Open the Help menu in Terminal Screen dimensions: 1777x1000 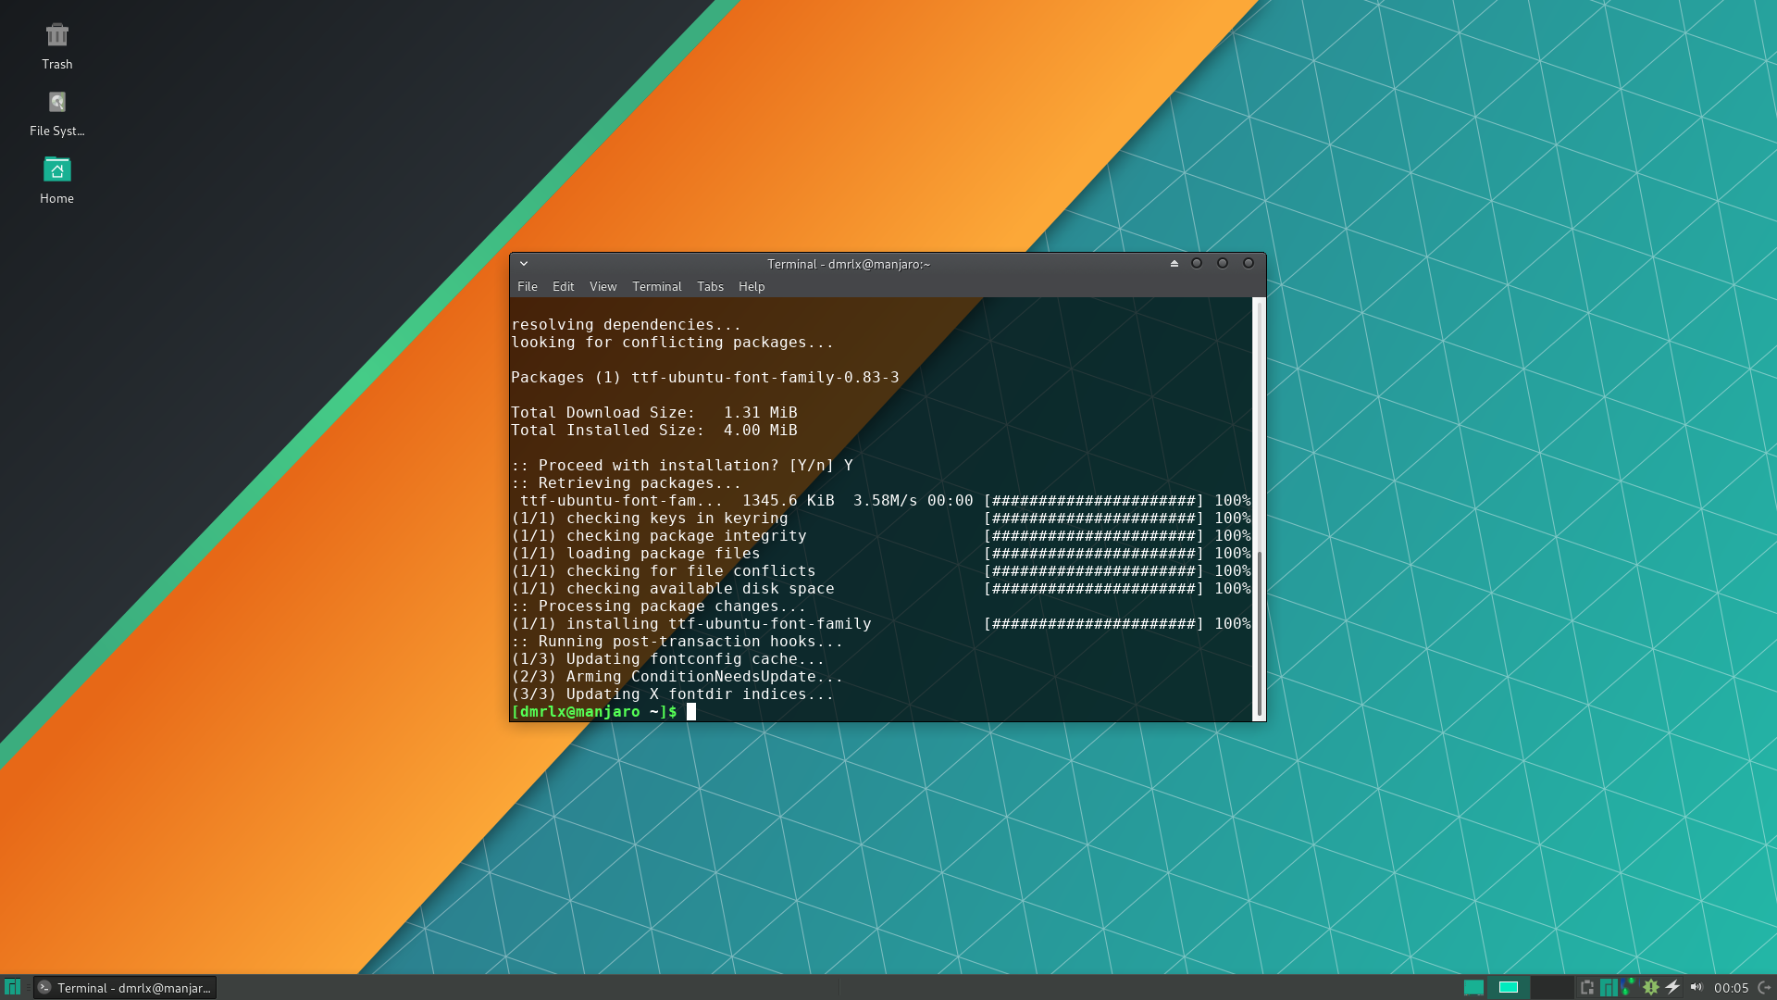click(752, 287)
